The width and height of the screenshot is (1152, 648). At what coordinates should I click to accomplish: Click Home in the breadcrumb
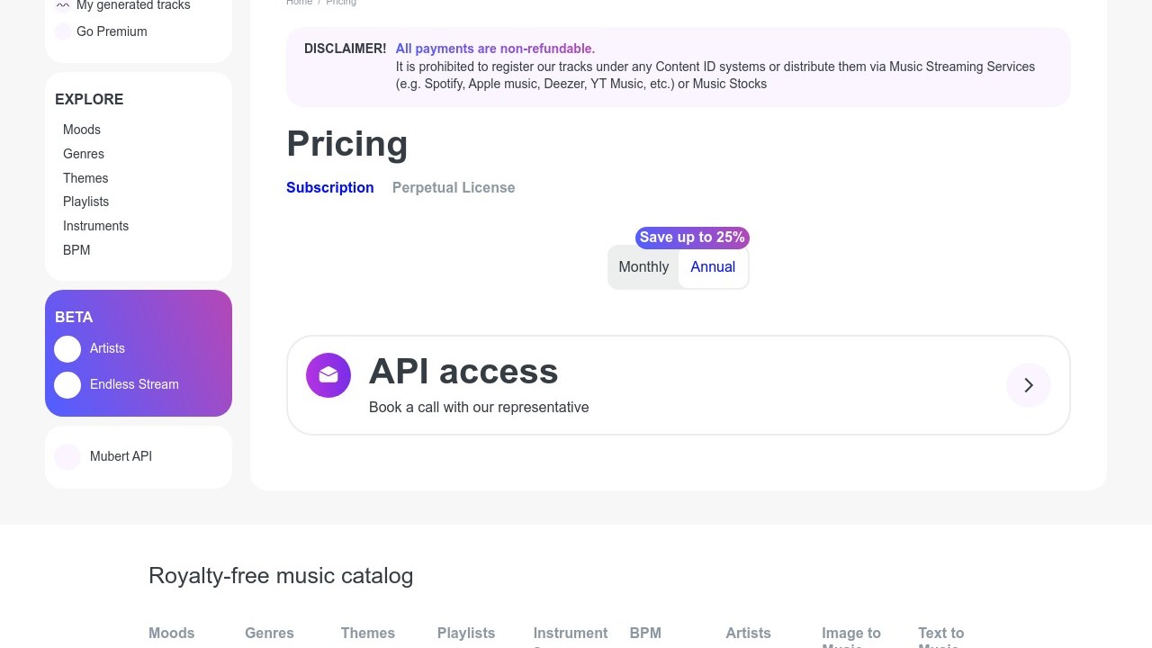coord(299,3)
